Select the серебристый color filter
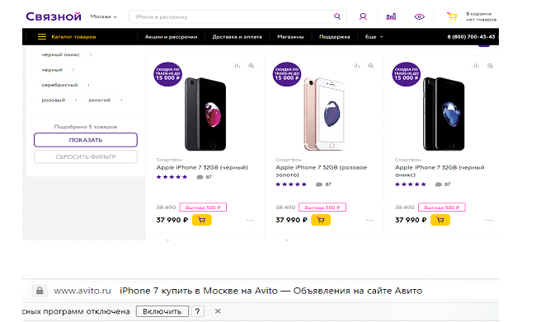555x322 pixels. coord(59,85)
